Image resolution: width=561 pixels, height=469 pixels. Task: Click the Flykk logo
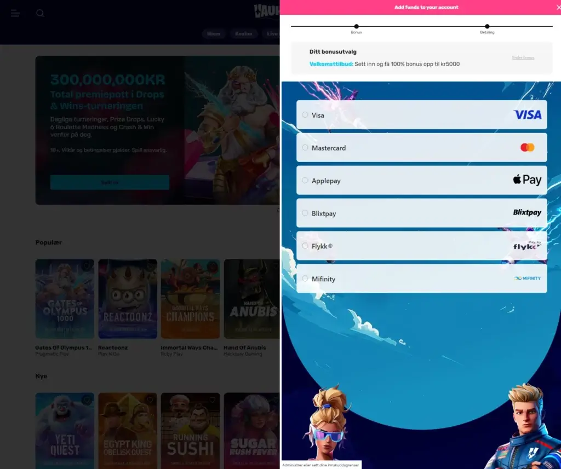527,246
